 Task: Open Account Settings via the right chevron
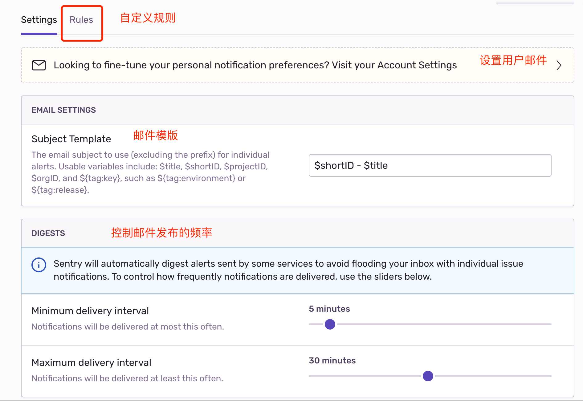point(559,65)
